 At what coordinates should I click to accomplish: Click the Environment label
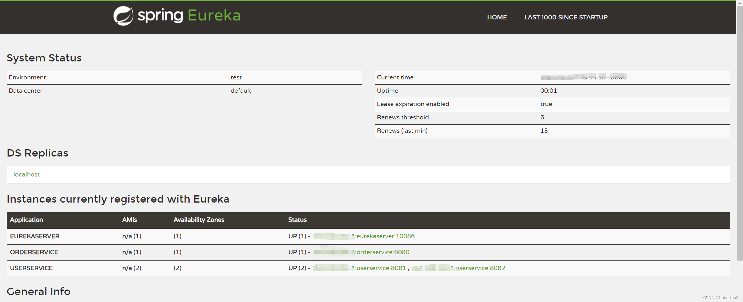27,77
